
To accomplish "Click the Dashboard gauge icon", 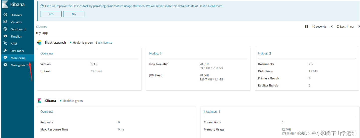I will (5, 29).
